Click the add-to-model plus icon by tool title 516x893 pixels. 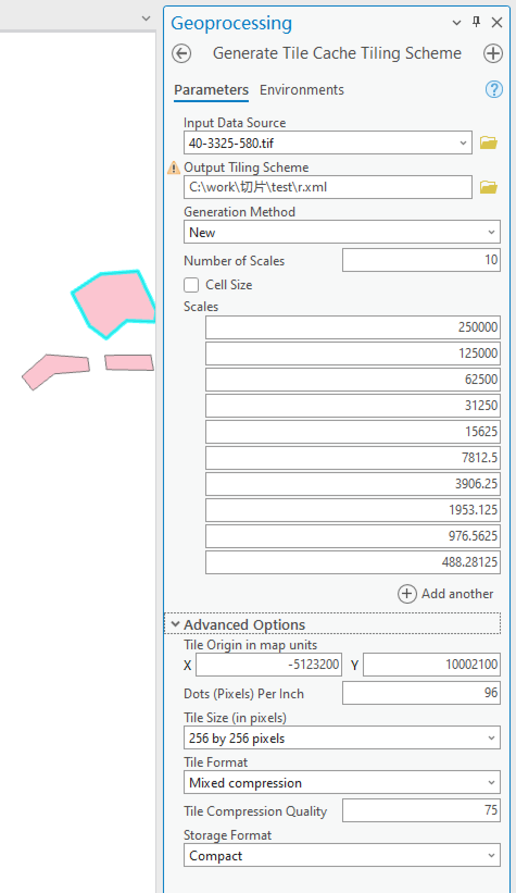coord(493,53)
